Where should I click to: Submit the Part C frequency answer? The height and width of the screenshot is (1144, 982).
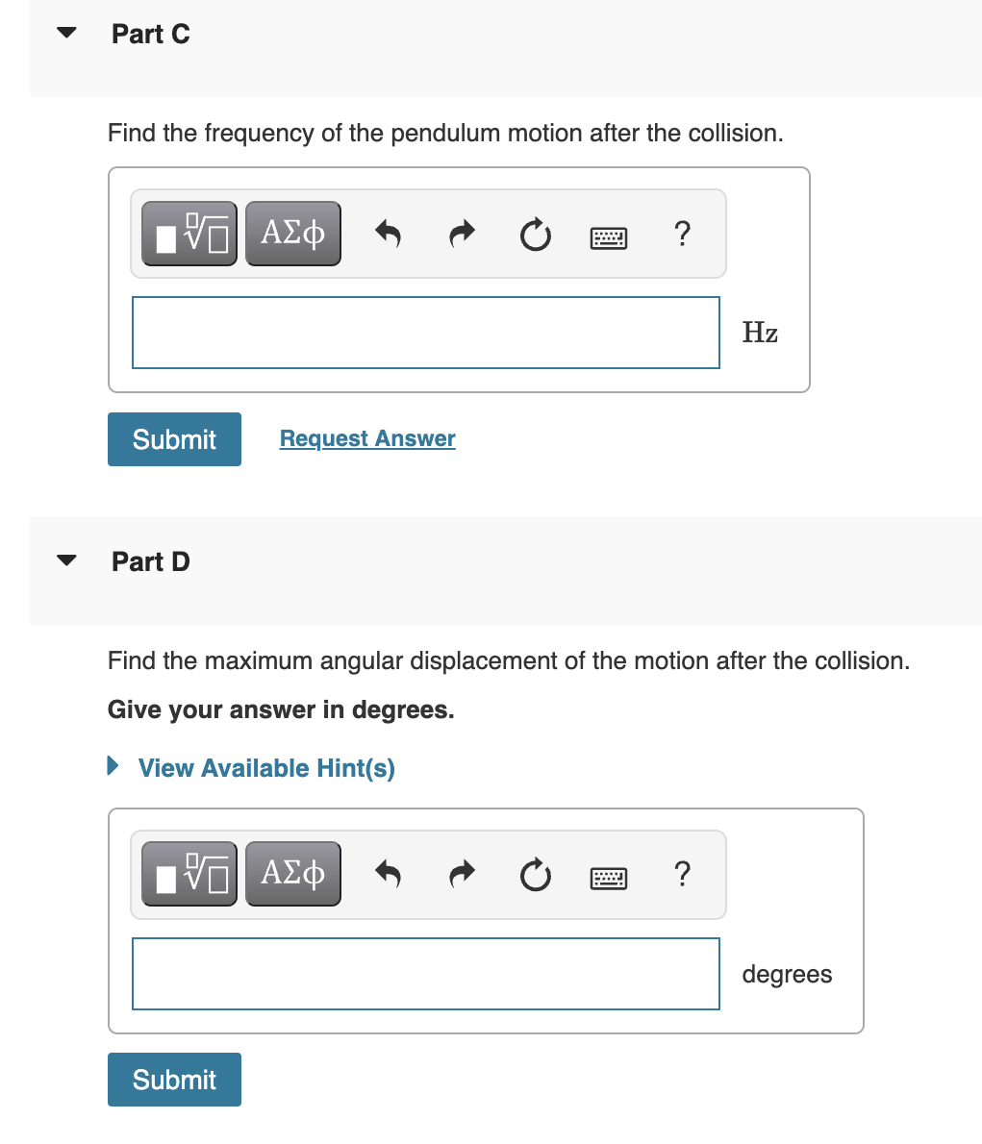click(174, 438)
